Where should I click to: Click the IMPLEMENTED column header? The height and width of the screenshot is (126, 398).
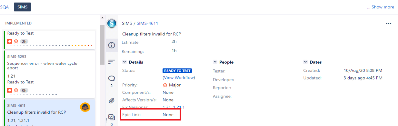coord(18,23)
